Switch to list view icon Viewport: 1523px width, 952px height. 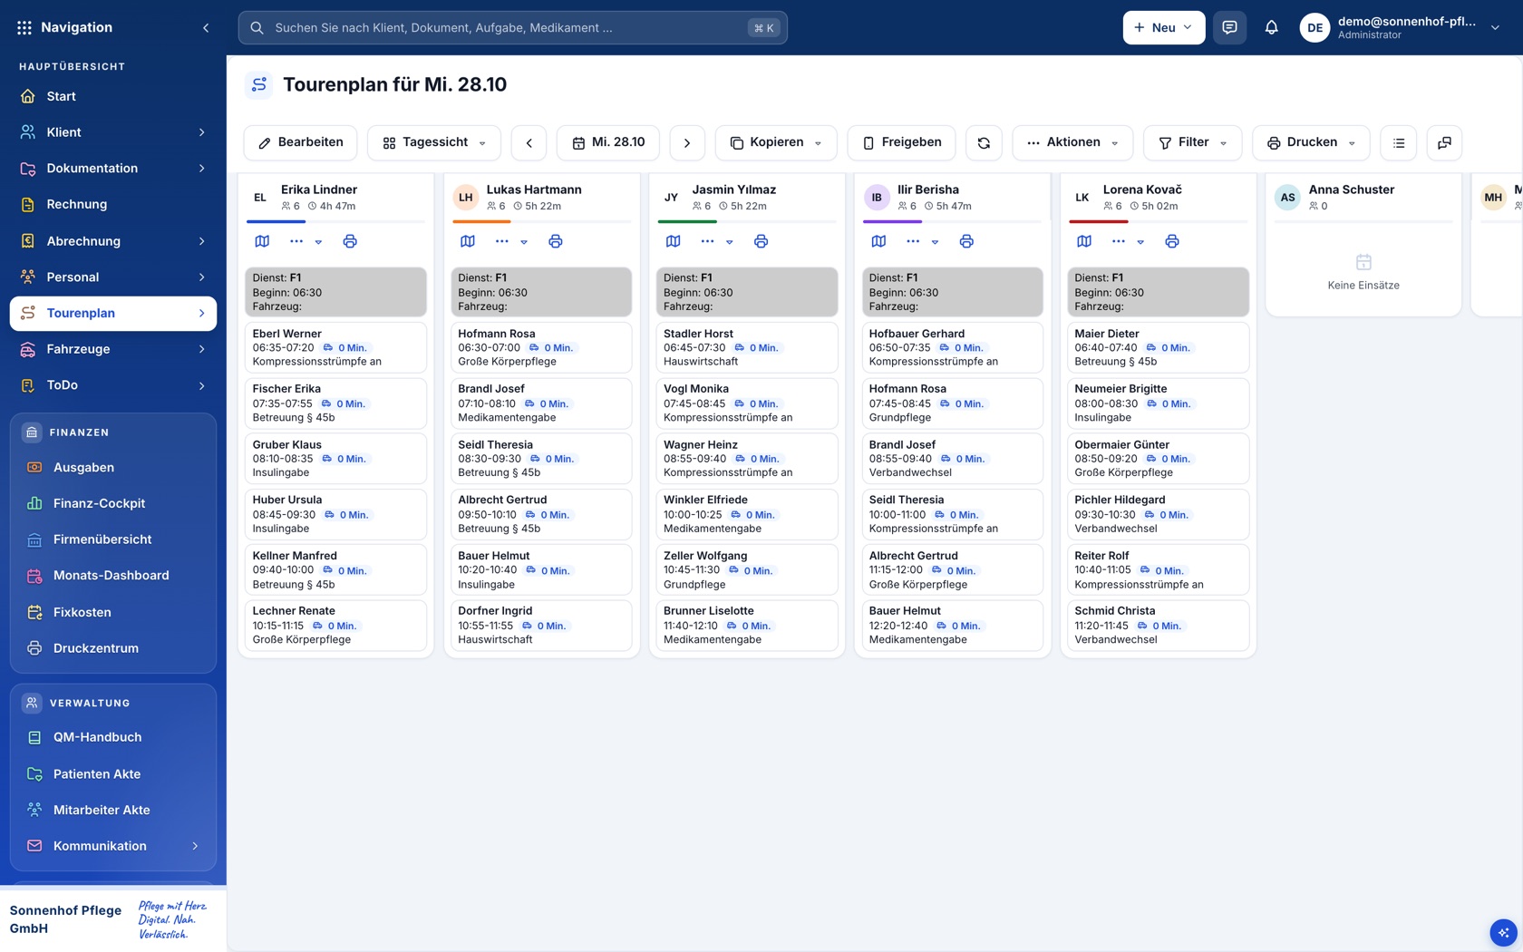1399,143
